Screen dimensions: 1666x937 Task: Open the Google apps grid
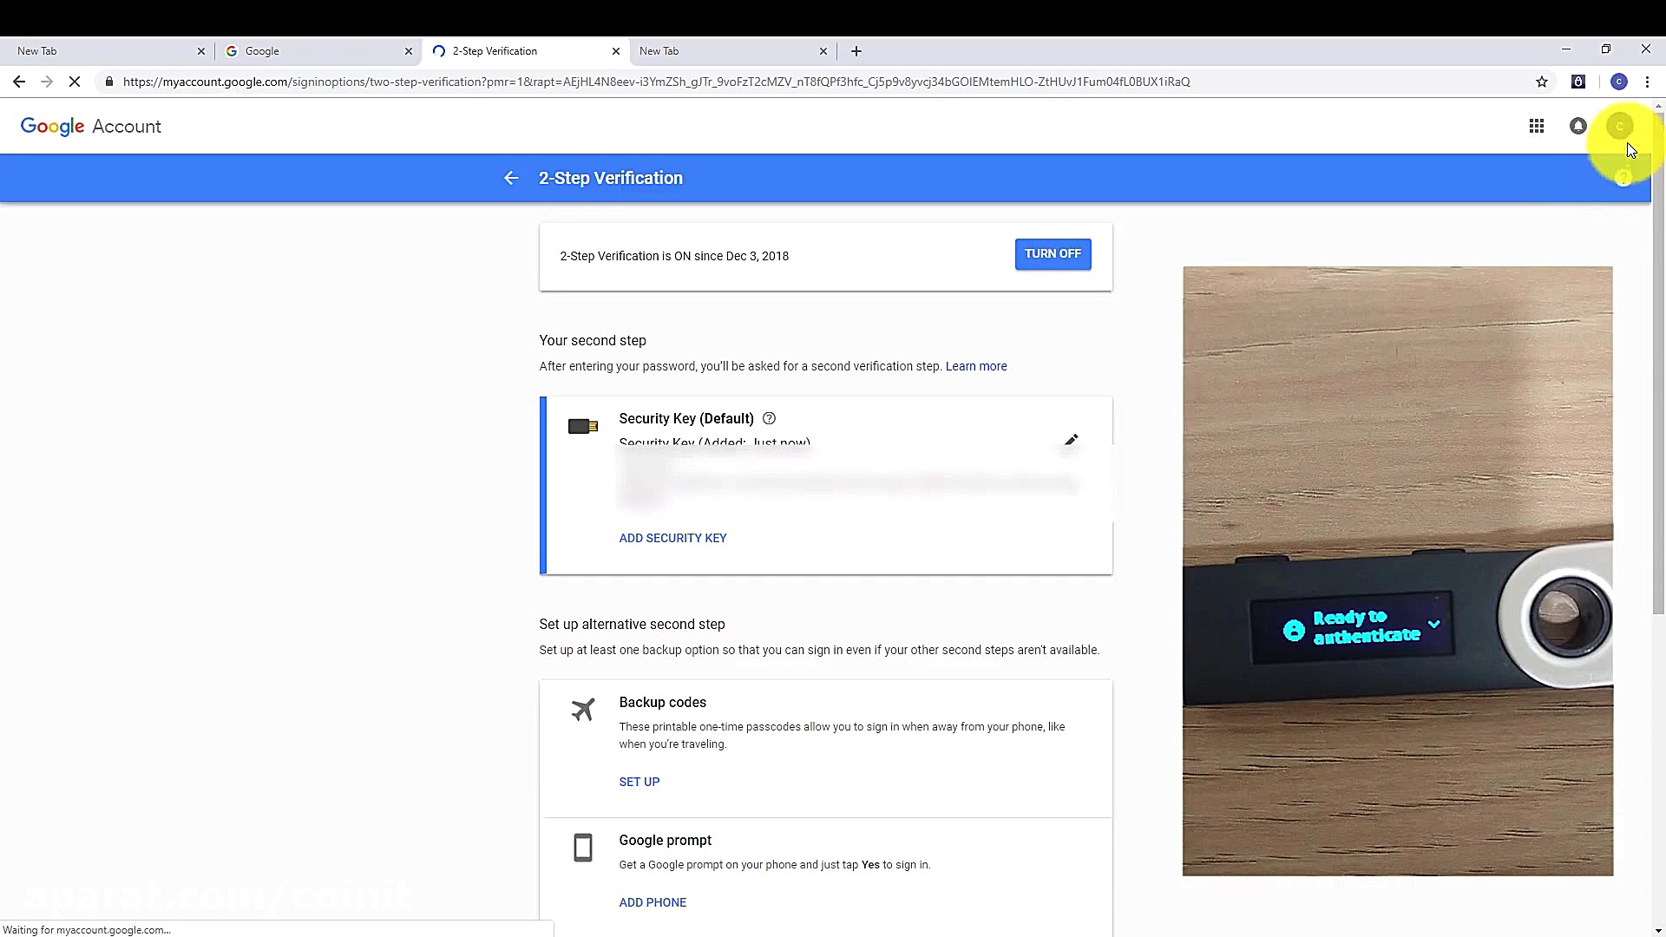pyautogui.click(x=1537, y=127)
